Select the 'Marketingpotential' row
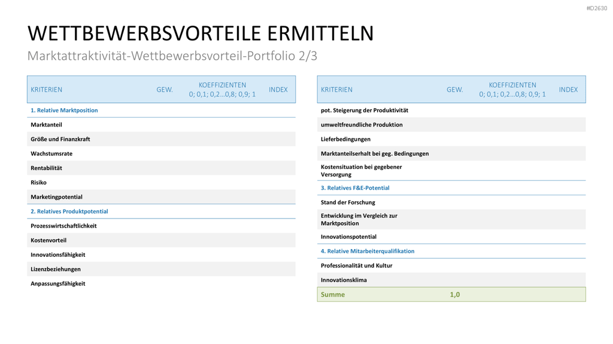This screenshot has width=613, height=344. pos(161,197)
